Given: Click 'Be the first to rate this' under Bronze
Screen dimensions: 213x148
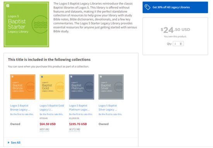Looking at the screenshot, I should pyautogui.click(x=22, y=114).
